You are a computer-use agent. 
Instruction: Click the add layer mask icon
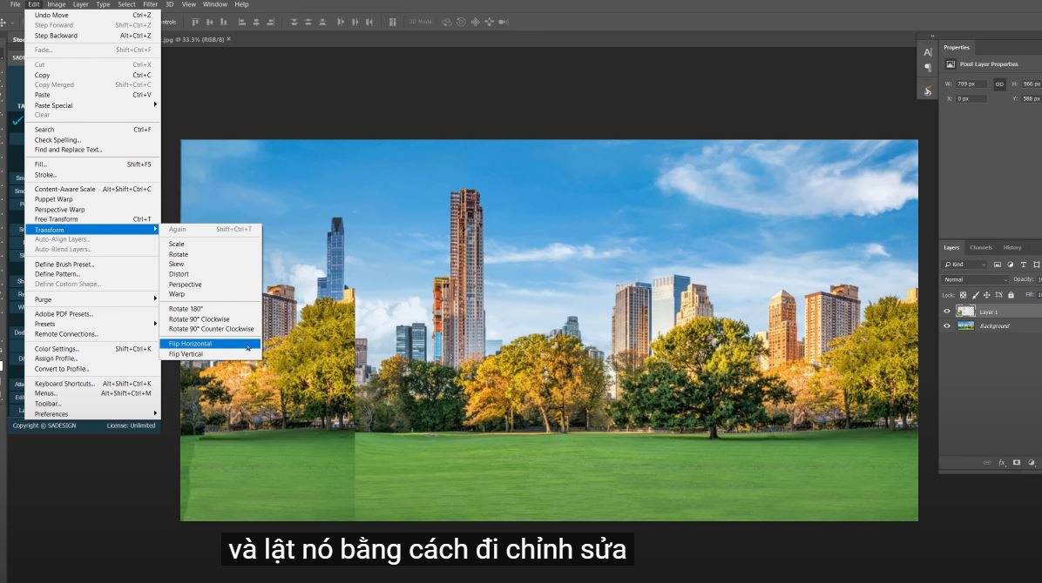(1017, 463)
